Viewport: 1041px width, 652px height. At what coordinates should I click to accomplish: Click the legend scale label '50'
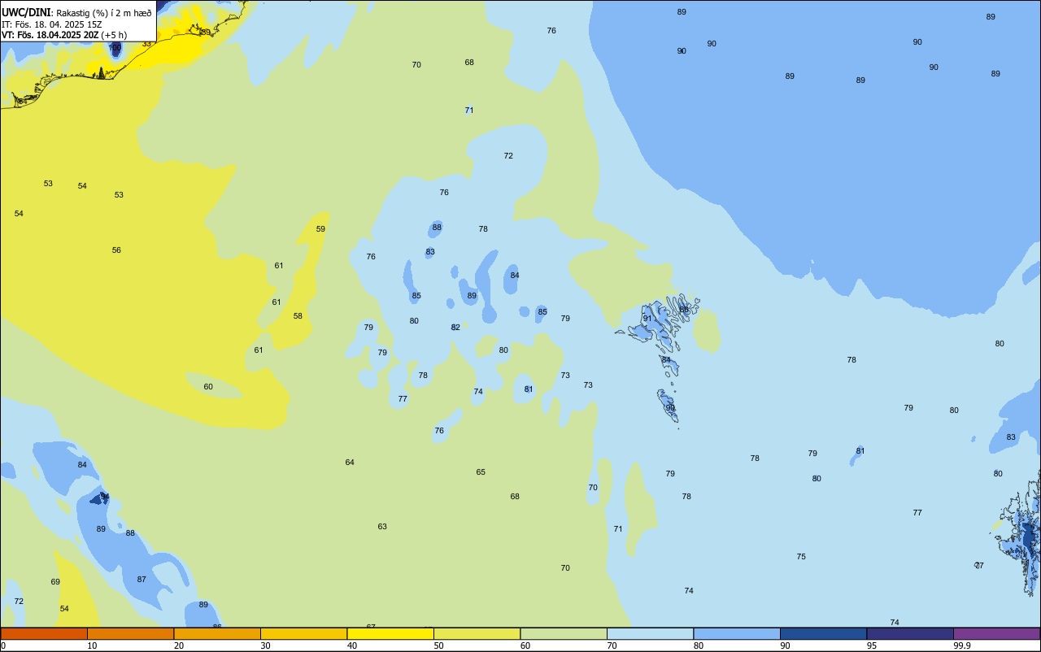(438, 645)
